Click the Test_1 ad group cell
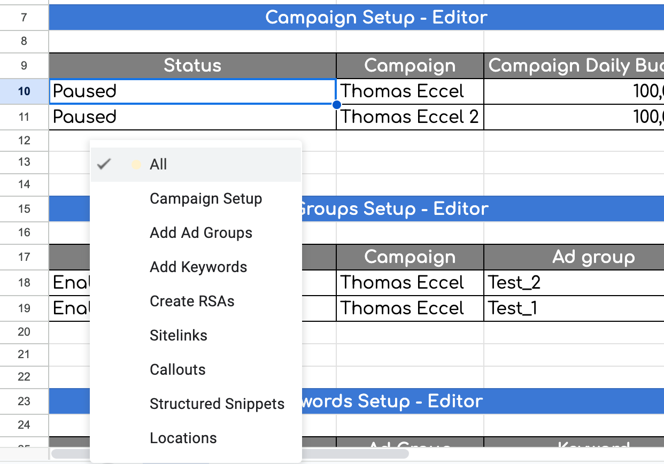This screenshot has width=664, height=464. (x=572, y=308)
